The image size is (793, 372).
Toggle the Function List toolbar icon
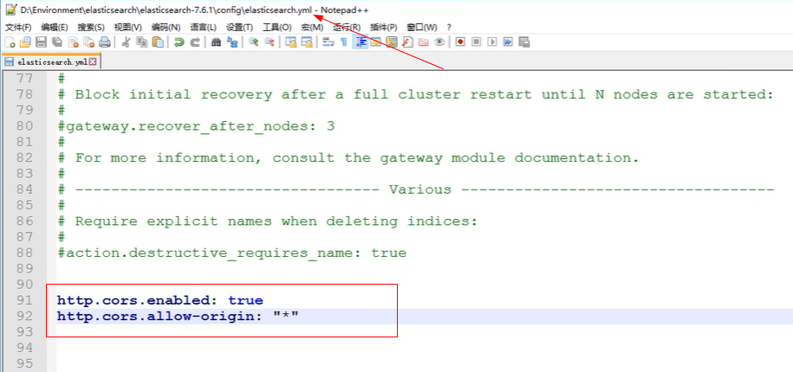[407, 42]
